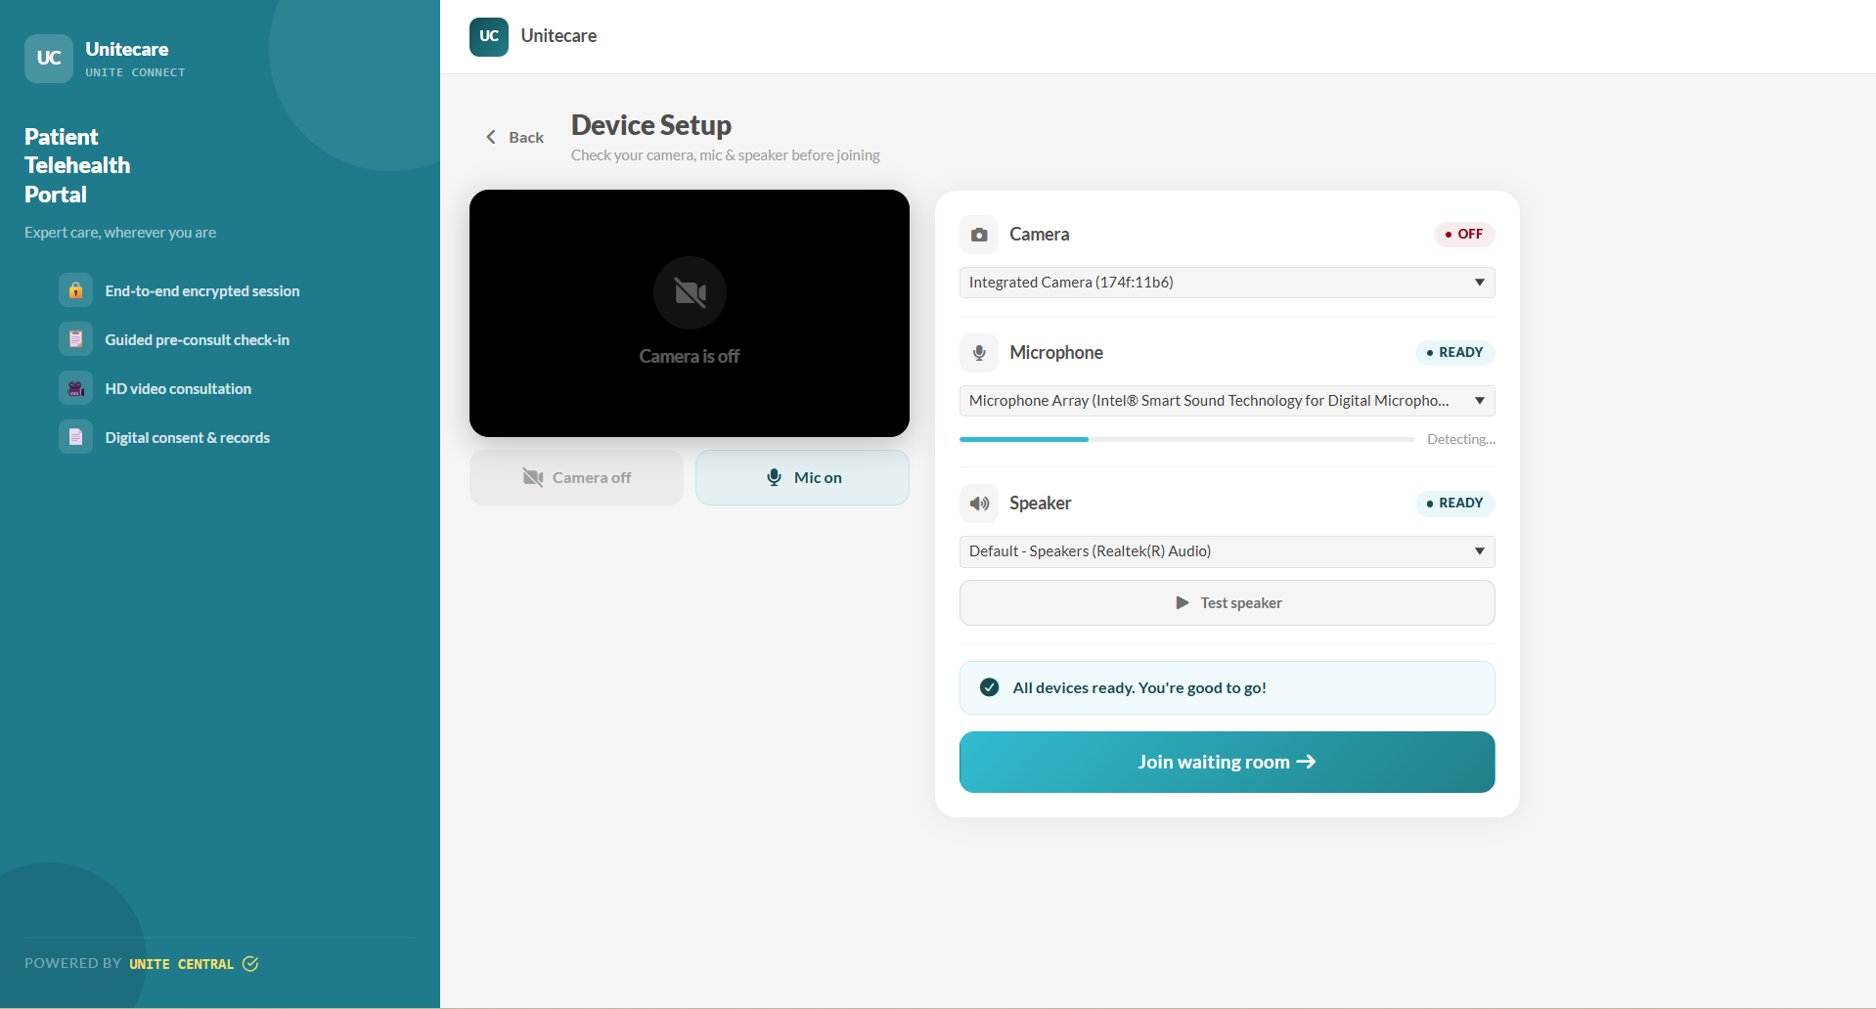Viewport: 1876px width, 1009px height.
Task: Click the document icon for digital consent
Action: click(75, 437)
